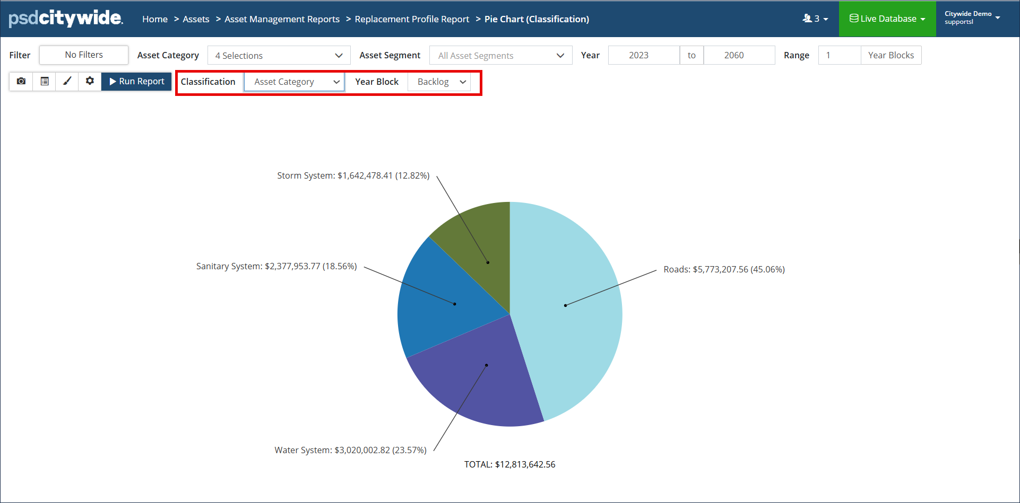
Task: Navigate to Asset Management Reports breadcrumb
Action: pos(282,19)
